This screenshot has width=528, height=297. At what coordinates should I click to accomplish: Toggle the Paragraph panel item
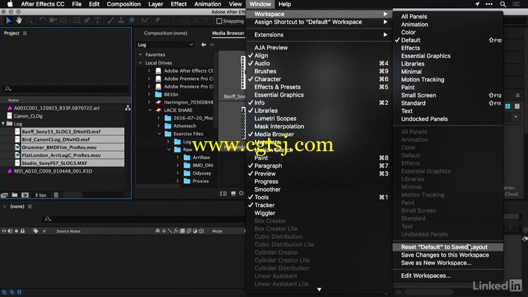pyautogui.click(x=319, y=166)
